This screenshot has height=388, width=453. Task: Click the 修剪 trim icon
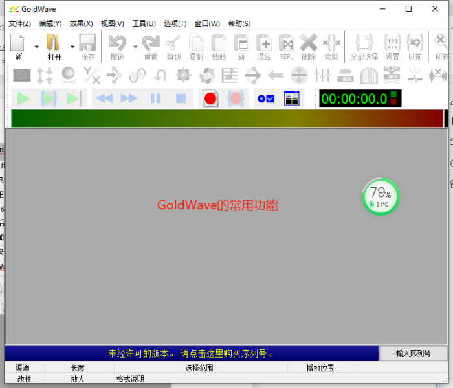pos(331,46)
